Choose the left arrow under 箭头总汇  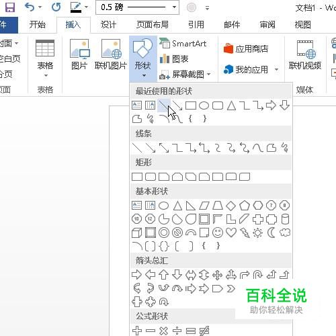coord(150,275)
